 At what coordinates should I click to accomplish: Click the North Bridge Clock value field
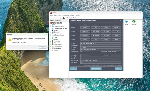pos(116,51)
